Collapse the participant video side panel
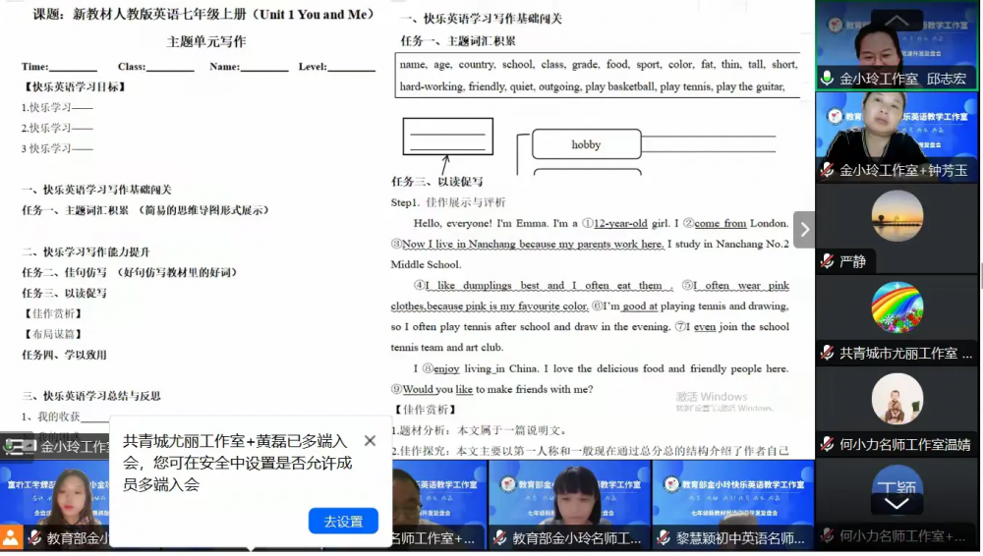Viewport: 983px width, 556px height. (x=804, y=230)
